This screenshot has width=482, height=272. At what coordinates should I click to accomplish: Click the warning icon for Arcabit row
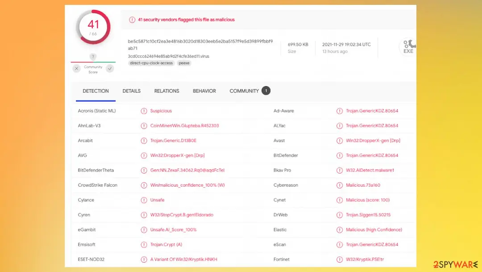click(144, 140)
